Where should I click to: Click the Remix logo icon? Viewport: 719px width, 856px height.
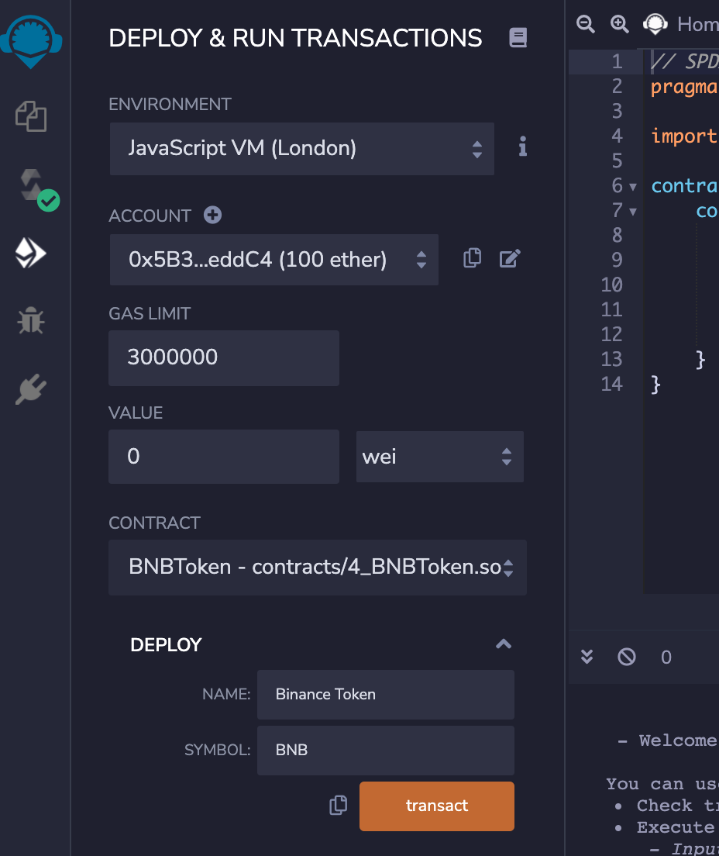(x=31, y=41)
